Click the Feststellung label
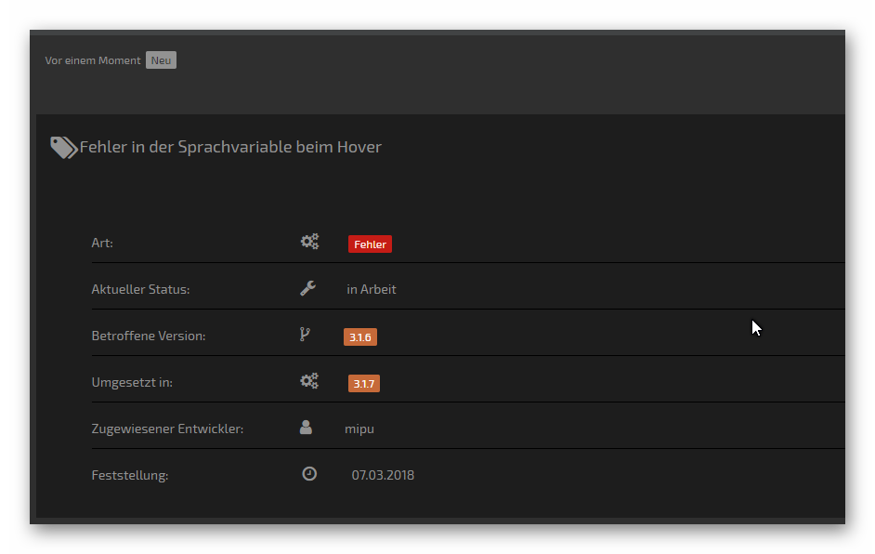Viewport: 875px width, 554px height. pos(130,475)
